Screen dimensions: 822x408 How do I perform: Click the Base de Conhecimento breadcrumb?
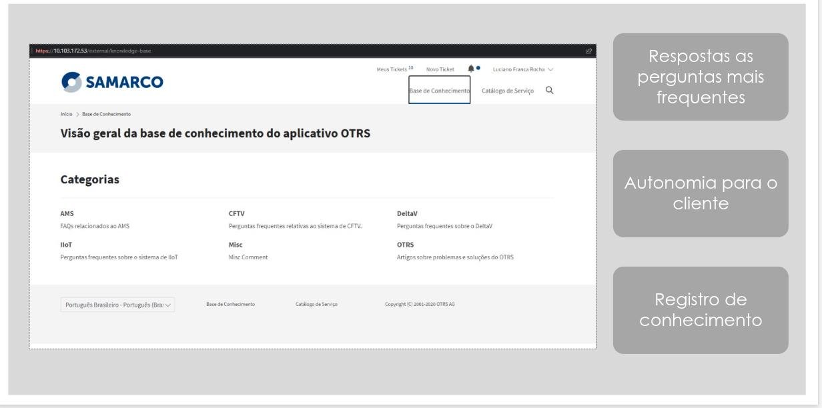[x=106, y=114]
